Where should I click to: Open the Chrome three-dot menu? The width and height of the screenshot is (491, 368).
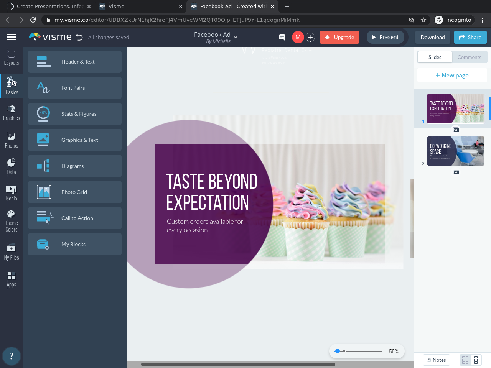pos(483,20)
